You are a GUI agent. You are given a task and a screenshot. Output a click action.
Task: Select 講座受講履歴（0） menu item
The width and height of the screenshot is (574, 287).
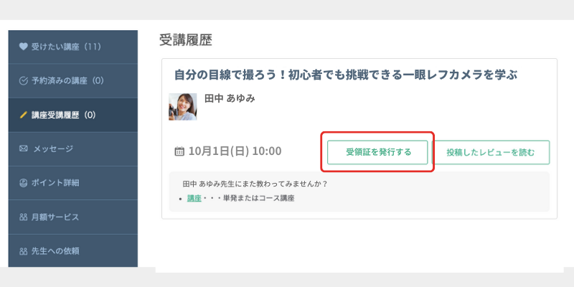(x=73, y=115)
